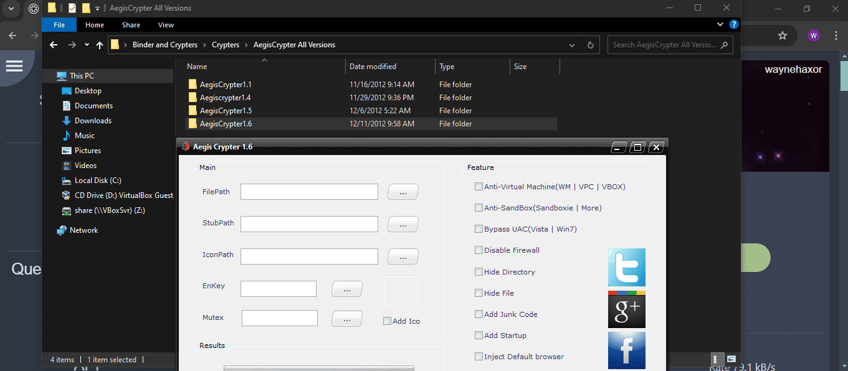Click the Facebook icon in Aegis Crypter
Viewport: 848px width, 371px height.
pyautogui.click(x=627, y=350)
